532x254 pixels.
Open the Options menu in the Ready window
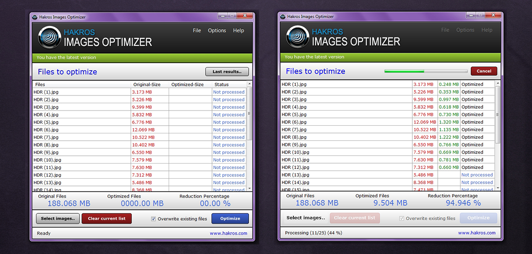click(217, 31)
